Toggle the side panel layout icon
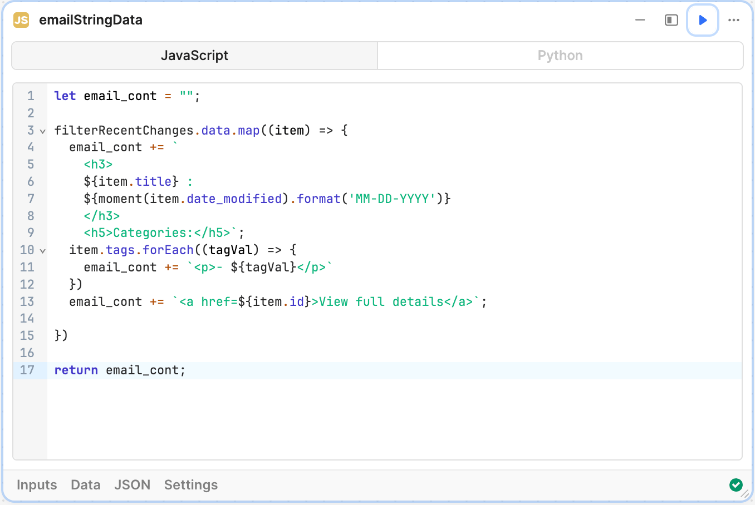The width and height of the screenshot is (755, 505). [671, 20]
